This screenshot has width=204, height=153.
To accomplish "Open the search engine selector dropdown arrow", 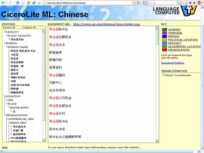I will tap(148, 3).
